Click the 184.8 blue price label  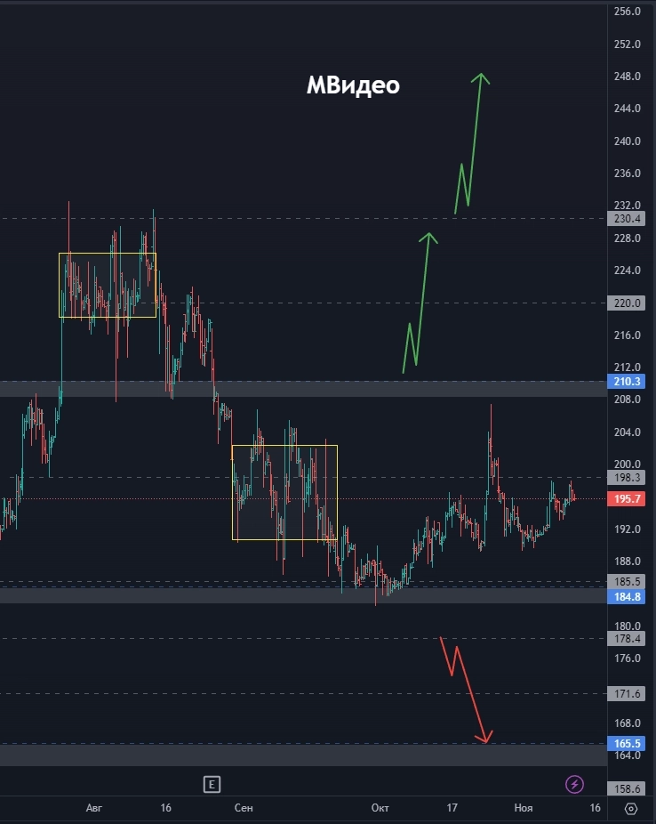(627, 597)
